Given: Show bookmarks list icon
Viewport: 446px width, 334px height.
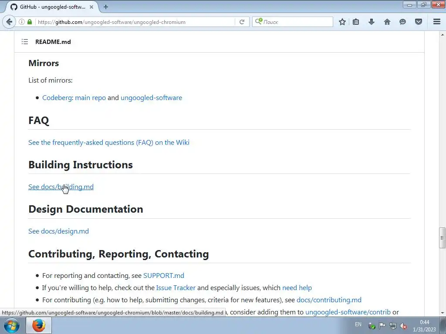Looking at the screenshot, I should [x=356, y=22].
